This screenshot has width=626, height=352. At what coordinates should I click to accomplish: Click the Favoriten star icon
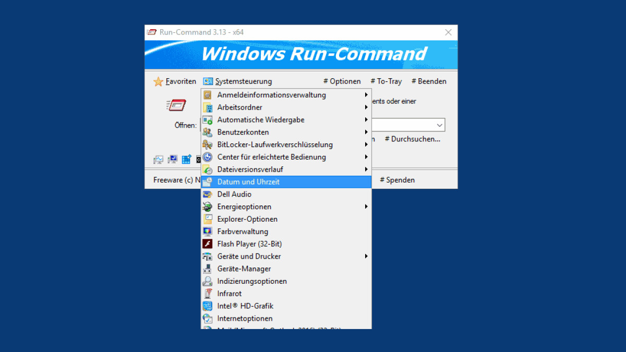pyautogui.click(x=158, y=82)
